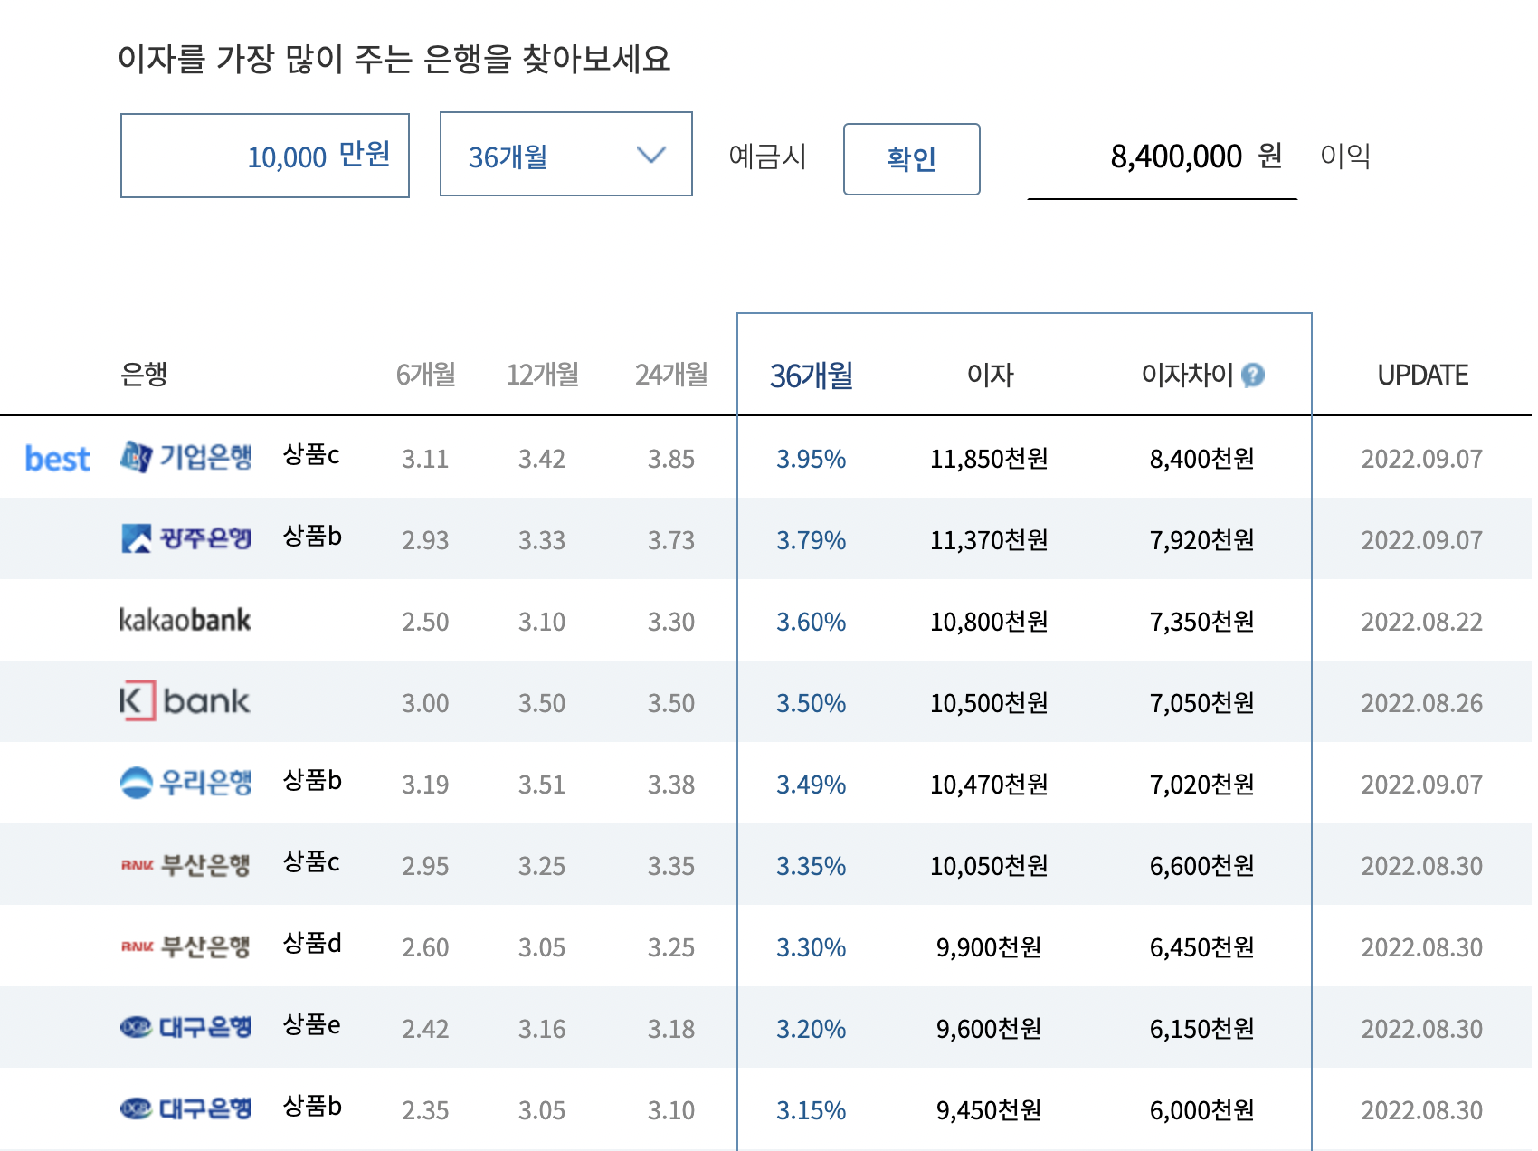Screen dimensions: 1538x1151
Task: Click the 7,050천원 interest difference
Action: point(1202,703)
